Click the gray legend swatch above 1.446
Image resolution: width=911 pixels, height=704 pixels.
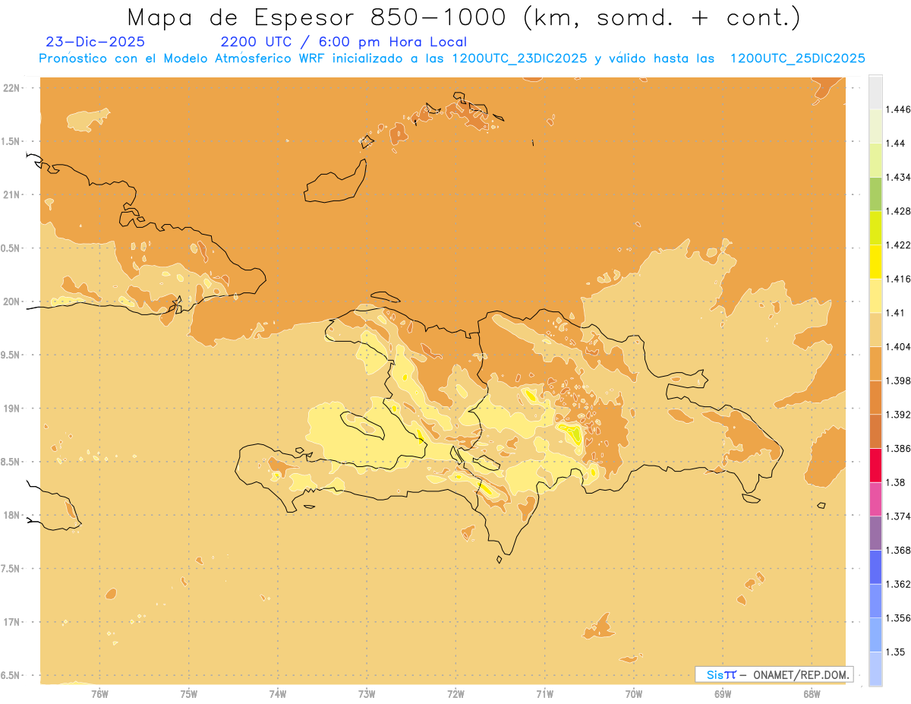pyautogui.click(x=875, y=92)
